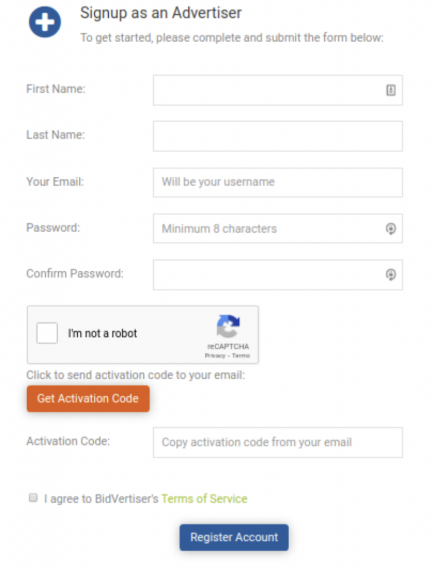Click into the Last Name field
The height and width of the screenshot is (569, 433).
coord(278,136)
